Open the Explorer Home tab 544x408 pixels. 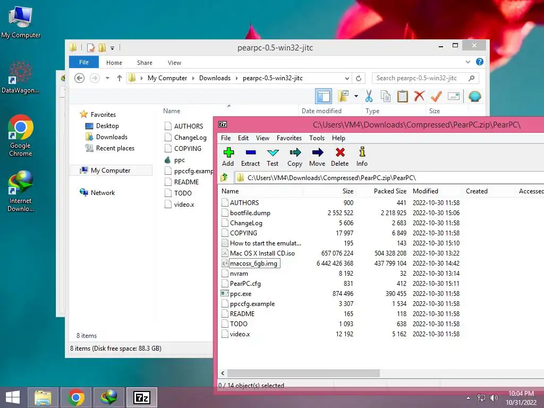click(x=114, y=63)
